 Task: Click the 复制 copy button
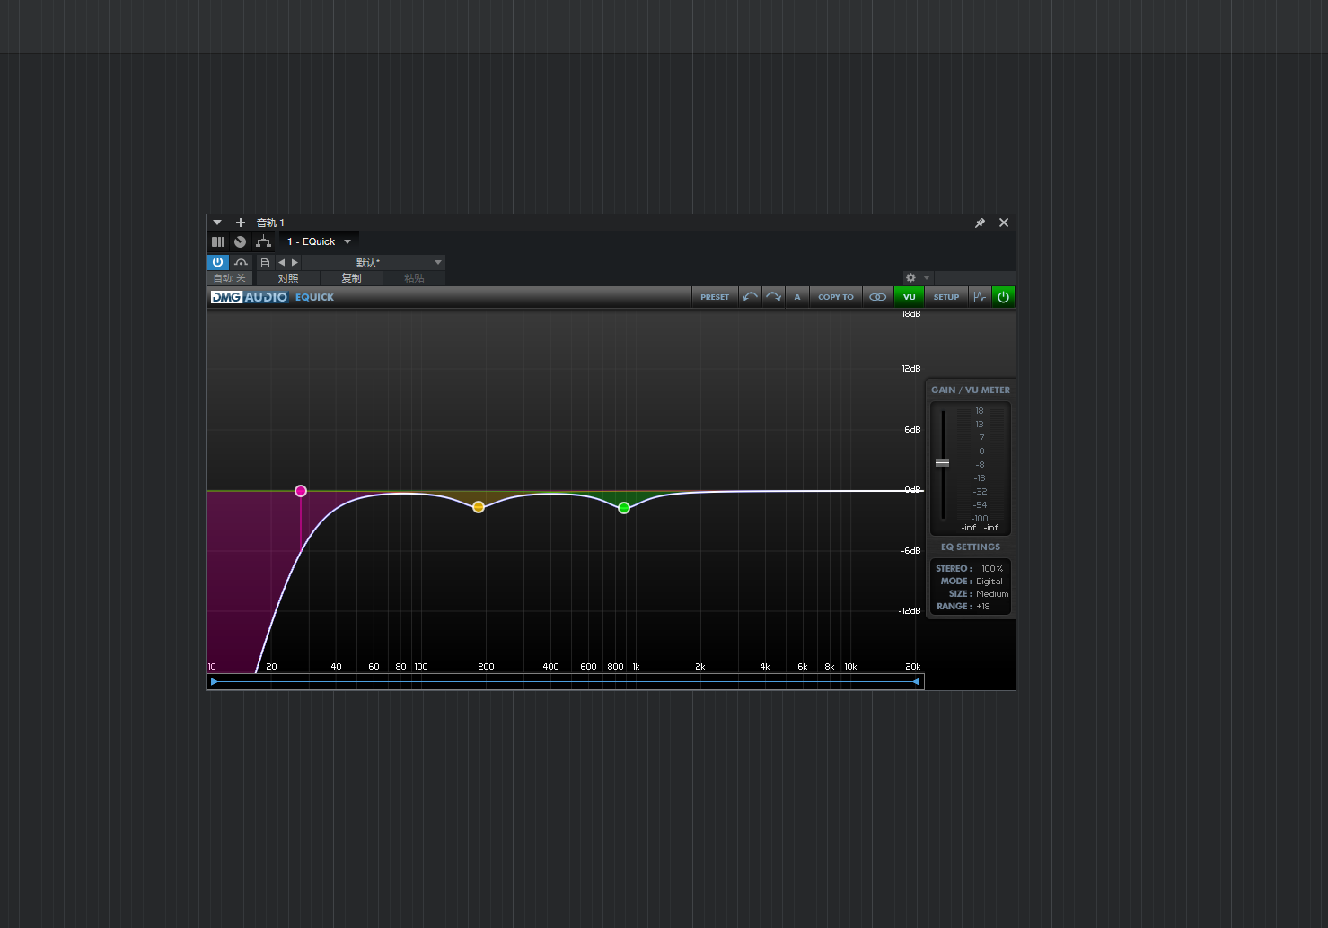pos(351,278)
